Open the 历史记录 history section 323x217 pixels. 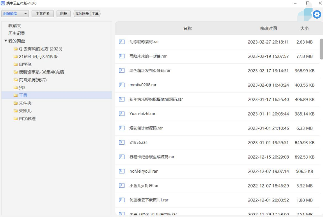16,33
